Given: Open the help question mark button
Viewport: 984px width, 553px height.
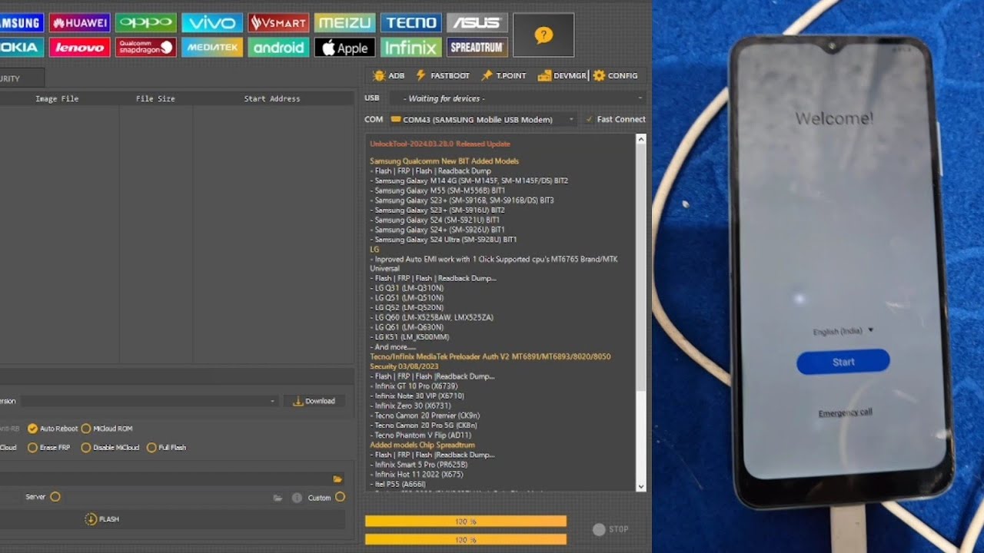Looking at the screenshot, I should 544,35.
